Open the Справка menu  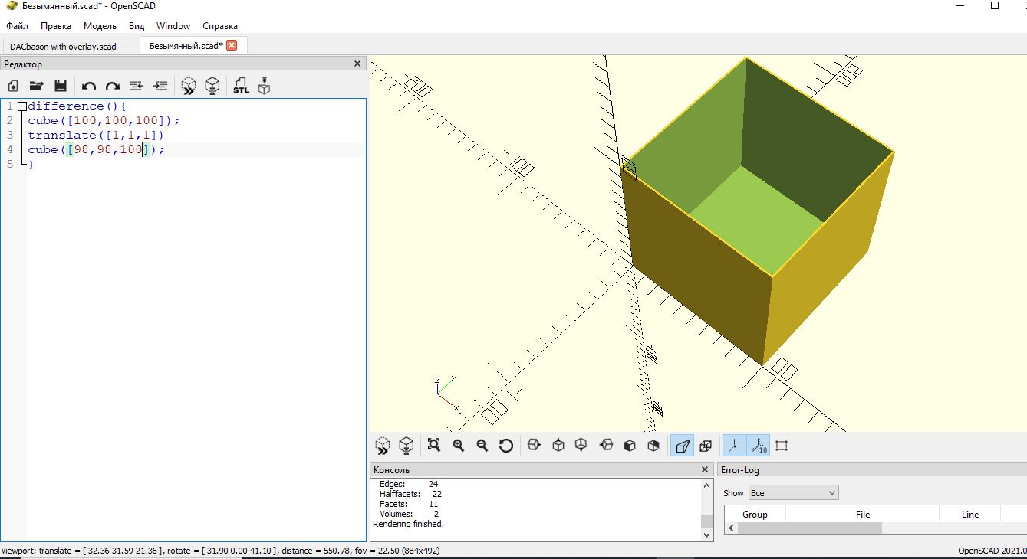[220, 26]
